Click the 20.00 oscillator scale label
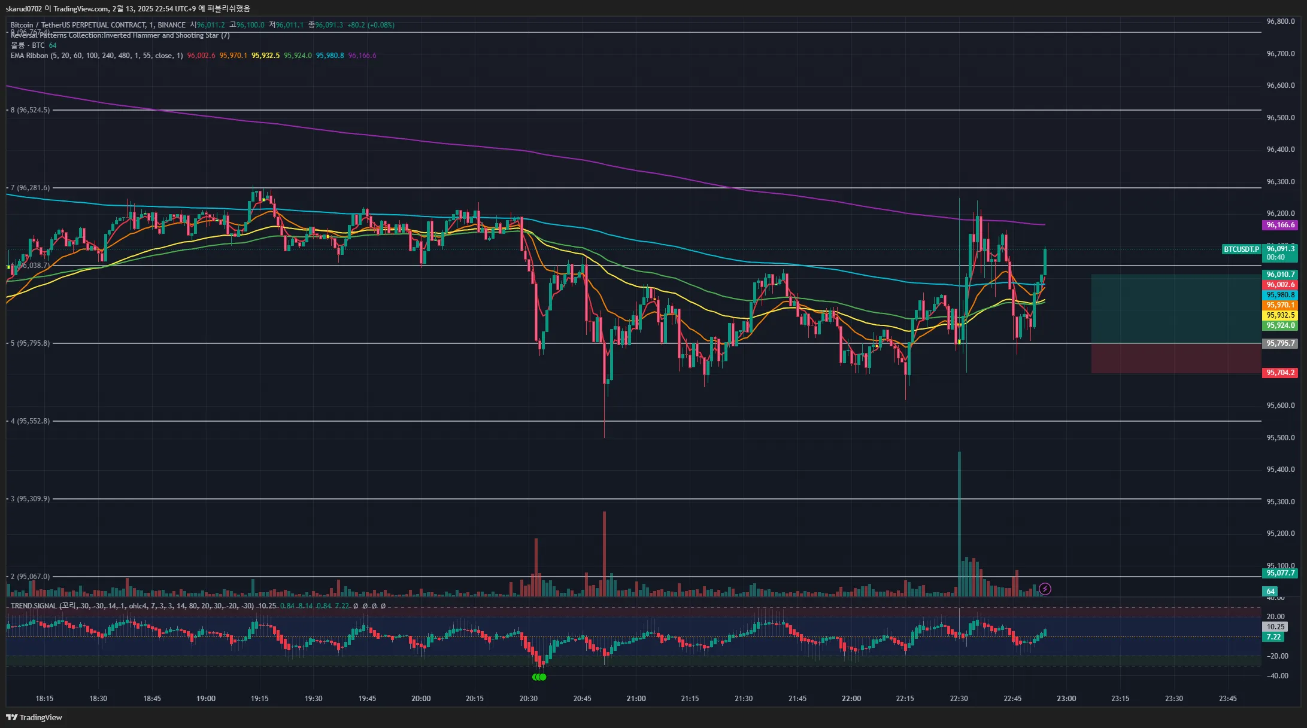 [1276, 617]
